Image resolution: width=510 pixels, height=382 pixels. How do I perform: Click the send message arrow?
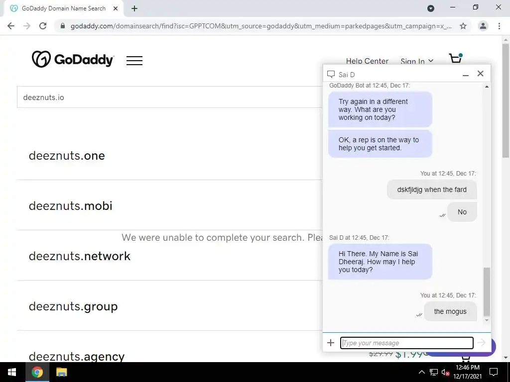482,342
